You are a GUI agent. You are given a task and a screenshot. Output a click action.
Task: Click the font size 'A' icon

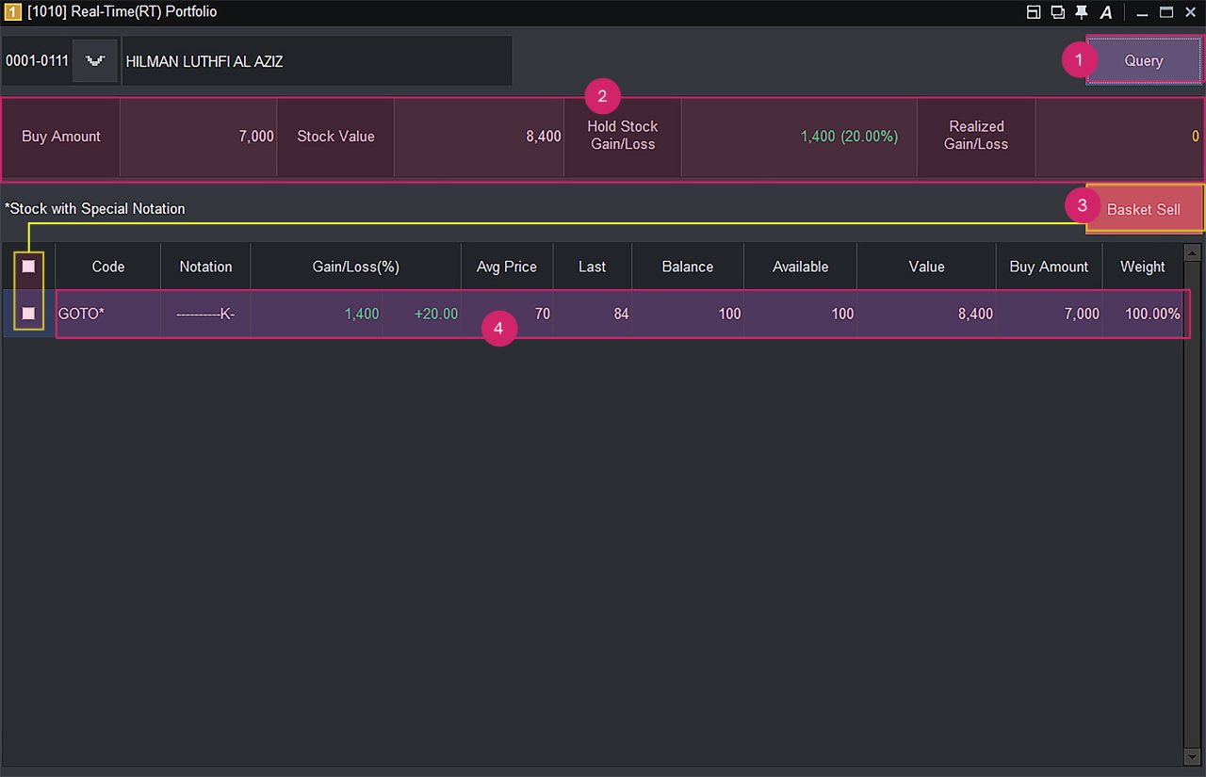coord(1106,12)
